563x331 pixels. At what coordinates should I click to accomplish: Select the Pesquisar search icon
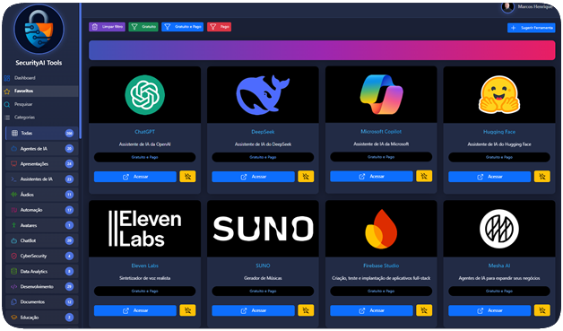pos(7,104)
